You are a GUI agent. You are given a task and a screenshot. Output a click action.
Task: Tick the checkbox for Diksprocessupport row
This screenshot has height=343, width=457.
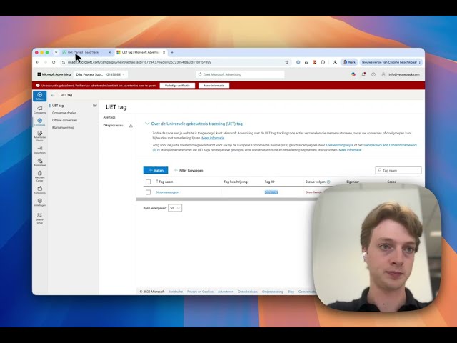pyautogui.click(x=148, y=192)
